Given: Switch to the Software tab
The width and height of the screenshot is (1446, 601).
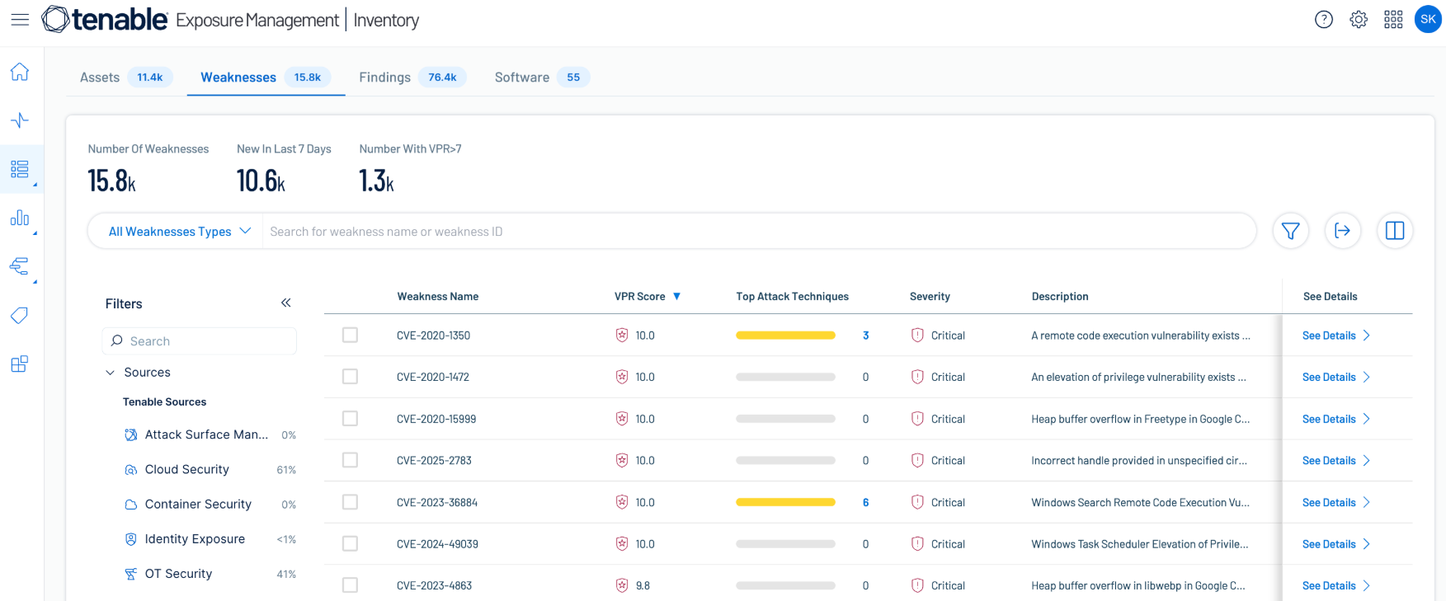Looking at the screenshot, I should click(x=521, y=77).
